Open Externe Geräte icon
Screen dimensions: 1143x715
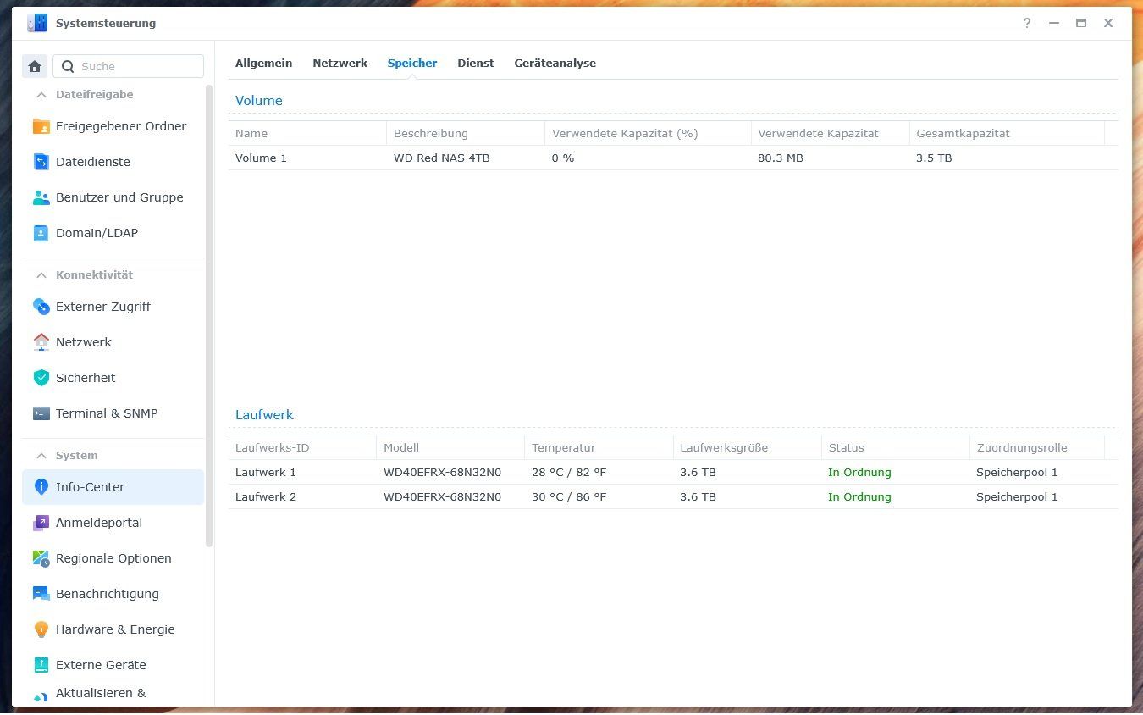coord(41,665)
